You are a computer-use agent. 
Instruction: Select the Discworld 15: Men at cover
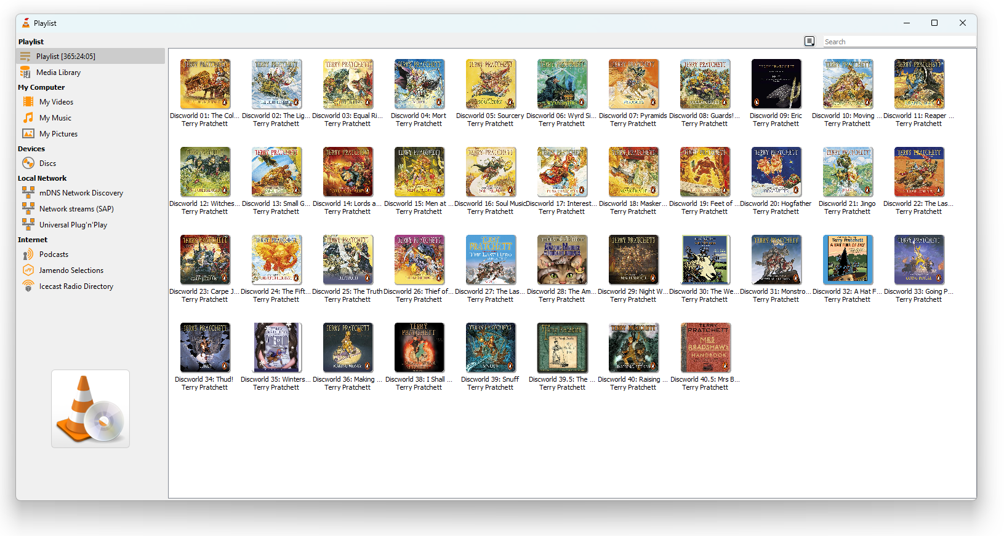(x=419, y=172)
